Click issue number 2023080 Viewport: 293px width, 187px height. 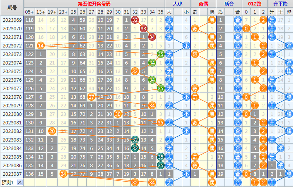point(12,114)
